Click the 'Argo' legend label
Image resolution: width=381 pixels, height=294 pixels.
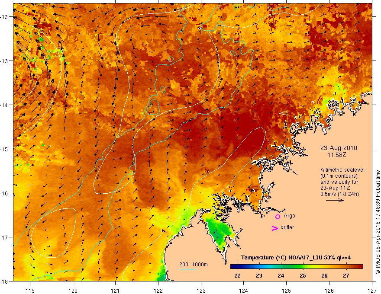[289, 216]
